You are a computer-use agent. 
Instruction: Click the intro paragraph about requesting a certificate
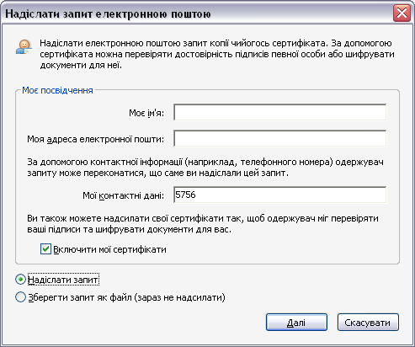tap(217, 54)
